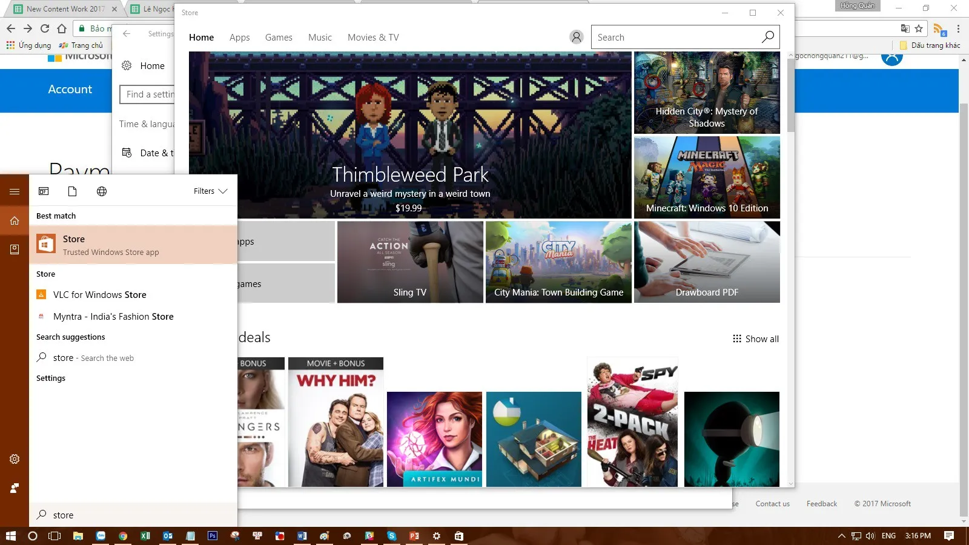
Task: Click the Home icon in search sidebar
Action: pyautogui.click(x=15, y=220)
